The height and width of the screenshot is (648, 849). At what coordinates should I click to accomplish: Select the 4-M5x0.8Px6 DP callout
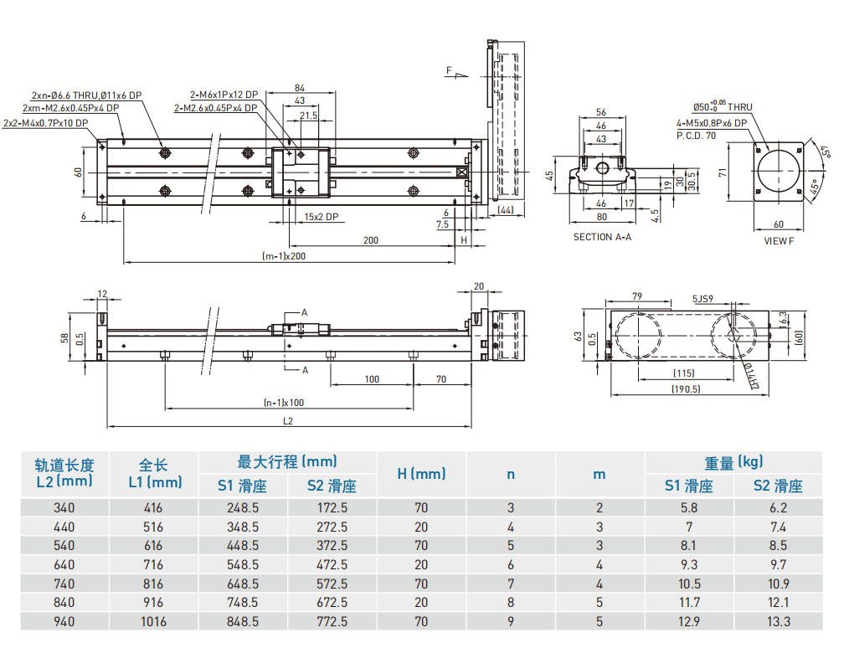711,122
